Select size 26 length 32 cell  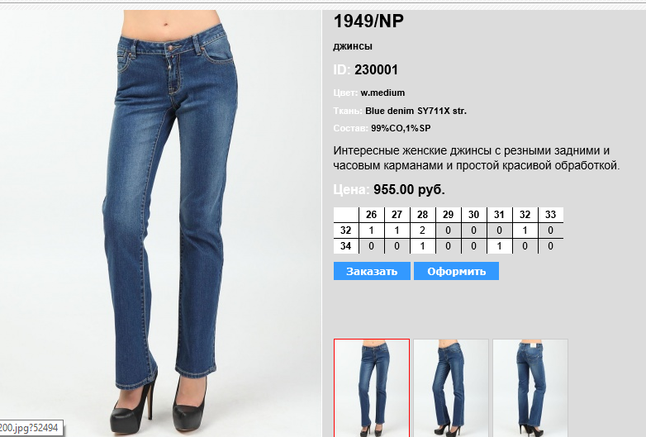point(371,230)
